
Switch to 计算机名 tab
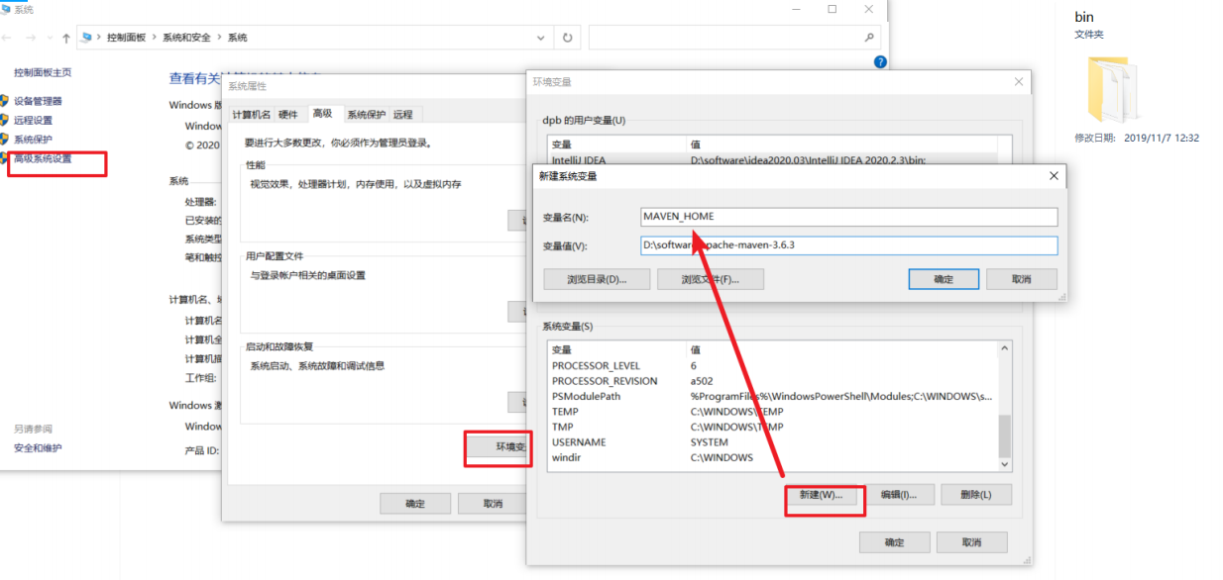click(251, 115)
